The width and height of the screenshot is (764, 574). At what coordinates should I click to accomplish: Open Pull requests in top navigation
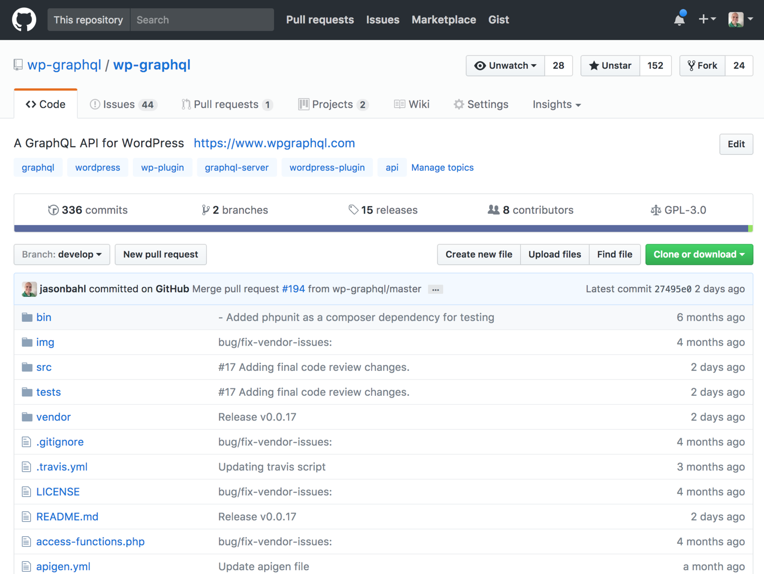click(x=320, y=20)
